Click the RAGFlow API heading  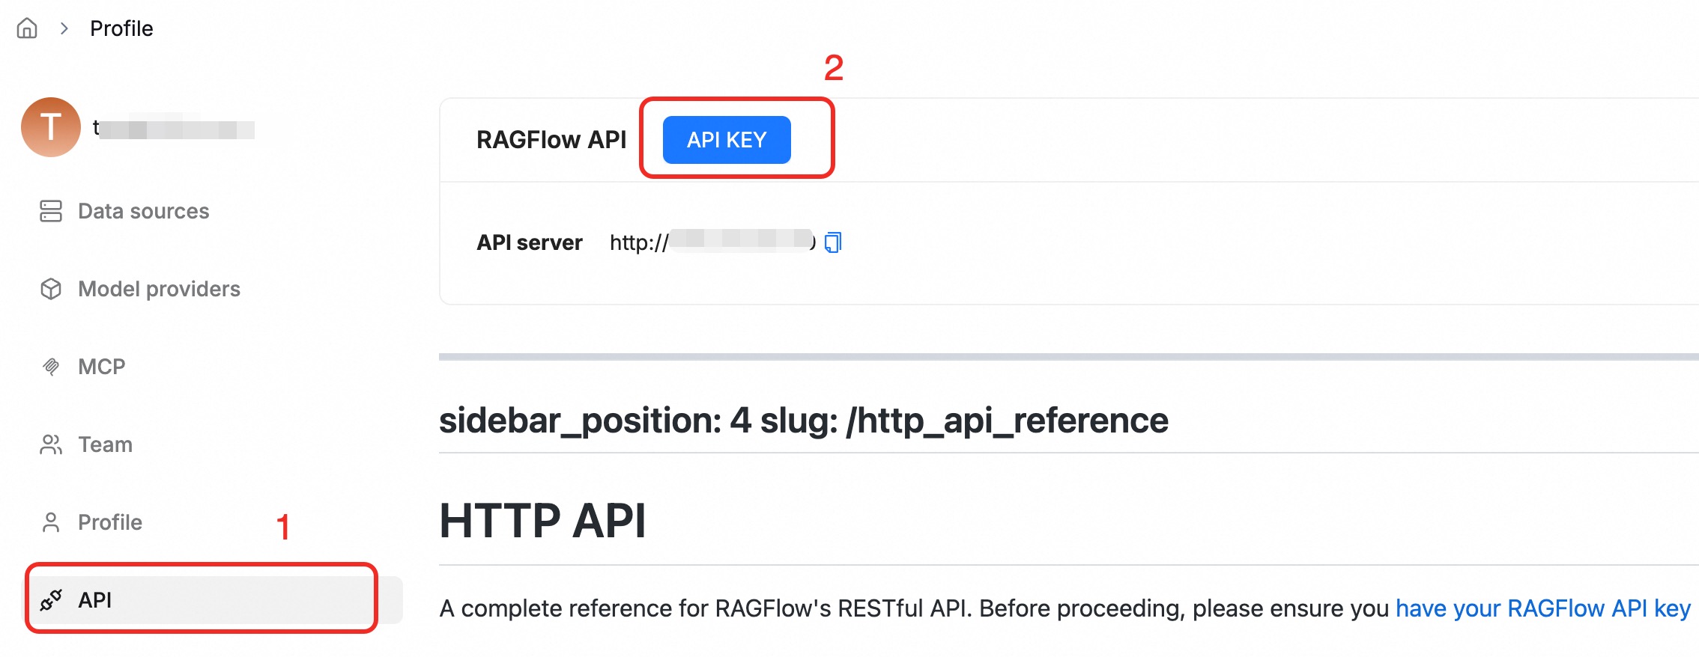pyautogui.click(x=551, y=140)
